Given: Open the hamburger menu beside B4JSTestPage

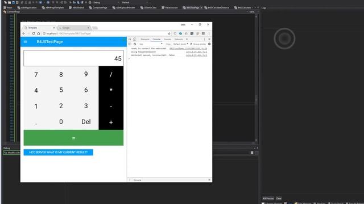Looking at the screenshot, I should (26, 42).
